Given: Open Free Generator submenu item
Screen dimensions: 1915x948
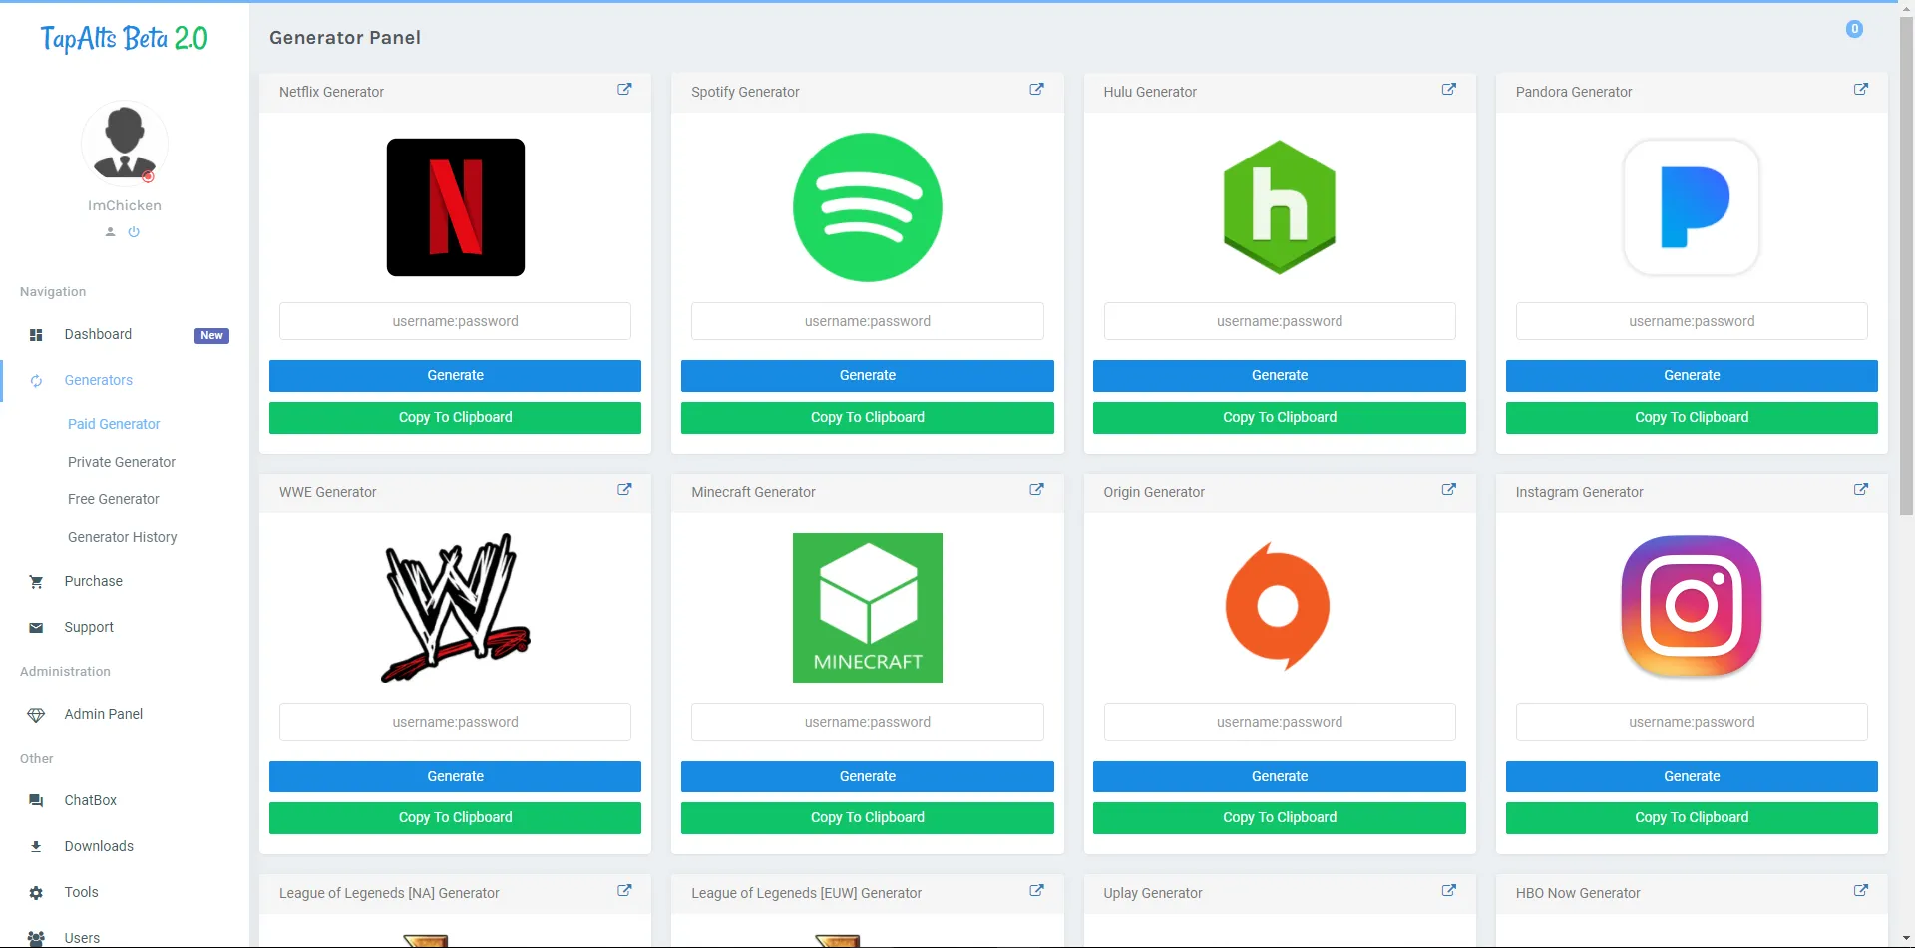Looking at the screenshot, I should pyautogui.click(x=114, y=499).
